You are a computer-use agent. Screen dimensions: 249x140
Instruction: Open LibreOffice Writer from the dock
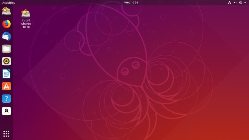[x=6, y=74]
